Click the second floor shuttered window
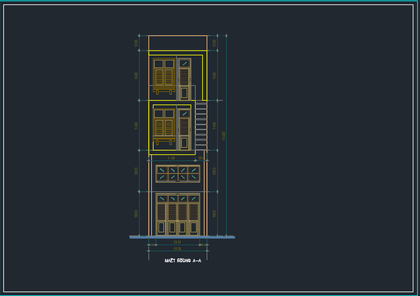Viewport: 420px width, 296px height. click(164, 124)
